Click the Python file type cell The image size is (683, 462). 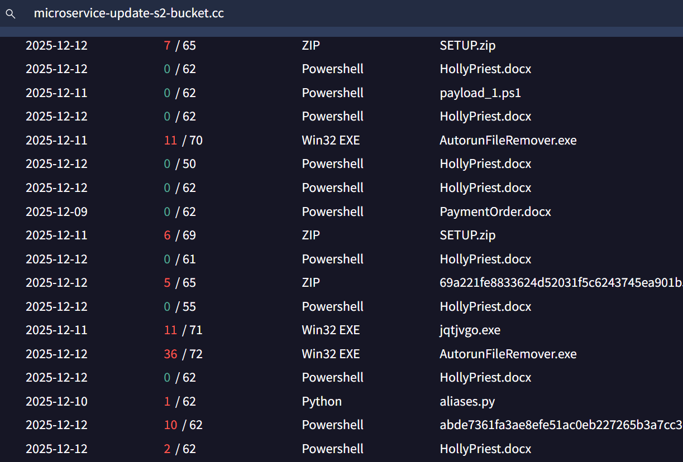click(x=322, y=401)
